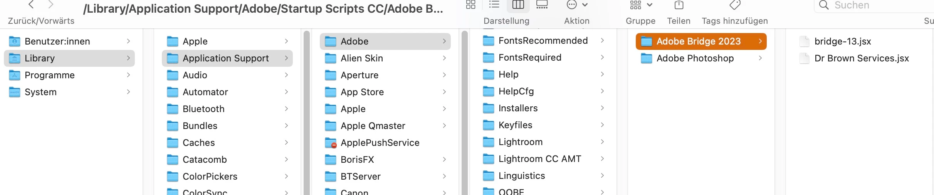Select the Benutzer:innen folder
The image size is (934, 195).
(x=69, y=41)
